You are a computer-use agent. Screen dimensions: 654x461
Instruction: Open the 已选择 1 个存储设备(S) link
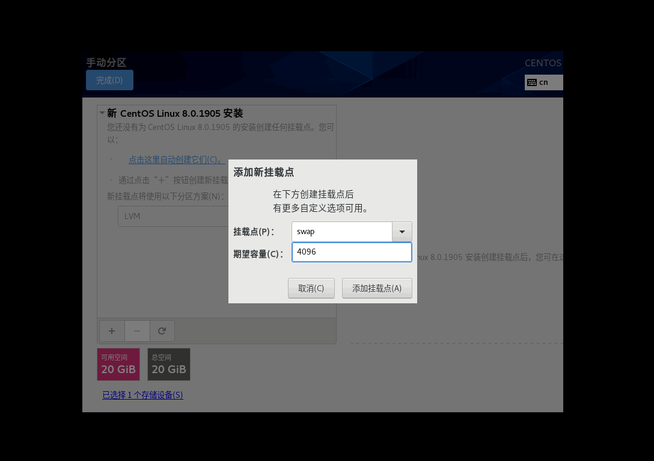[x=142, y=395]
